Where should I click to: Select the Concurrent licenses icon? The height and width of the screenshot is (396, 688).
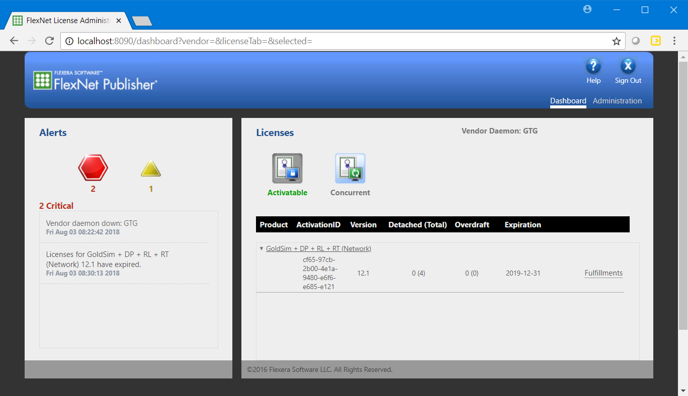click(x=350, y=169)
